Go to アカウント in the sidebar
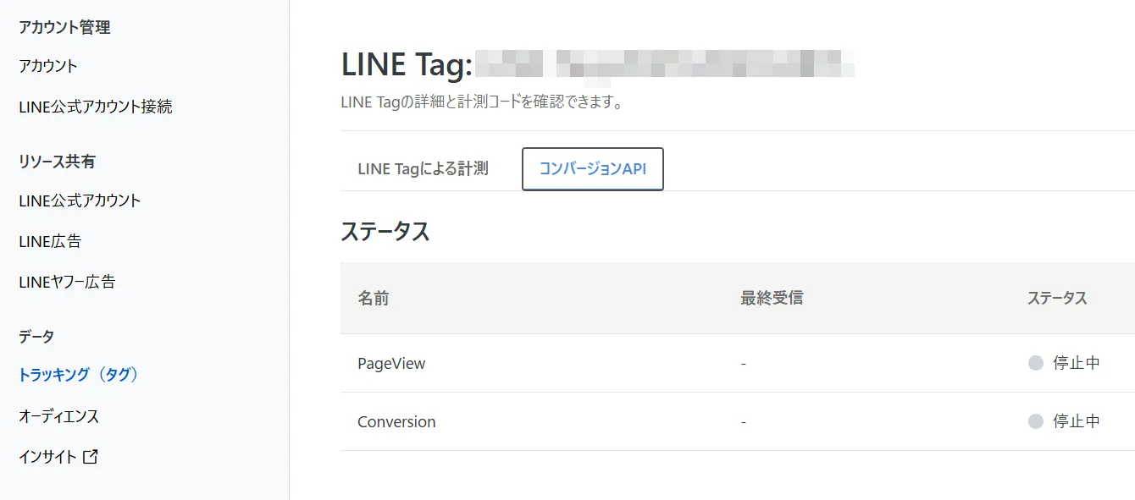Image resolution: width=1135 pixels, height=500 pixels. 48,66
